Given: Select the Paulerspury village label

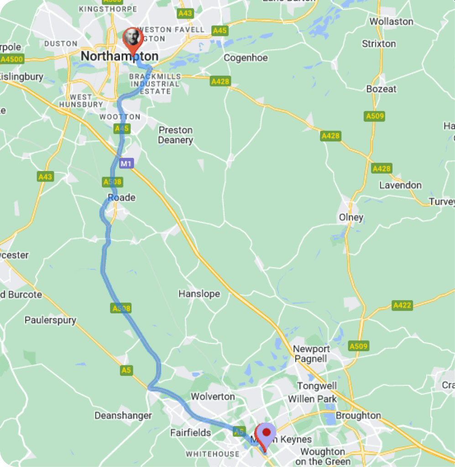Looking at the screenshot, I should (x=50, y=321).
